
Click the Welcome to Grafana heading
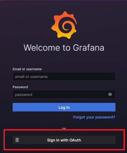64,48
